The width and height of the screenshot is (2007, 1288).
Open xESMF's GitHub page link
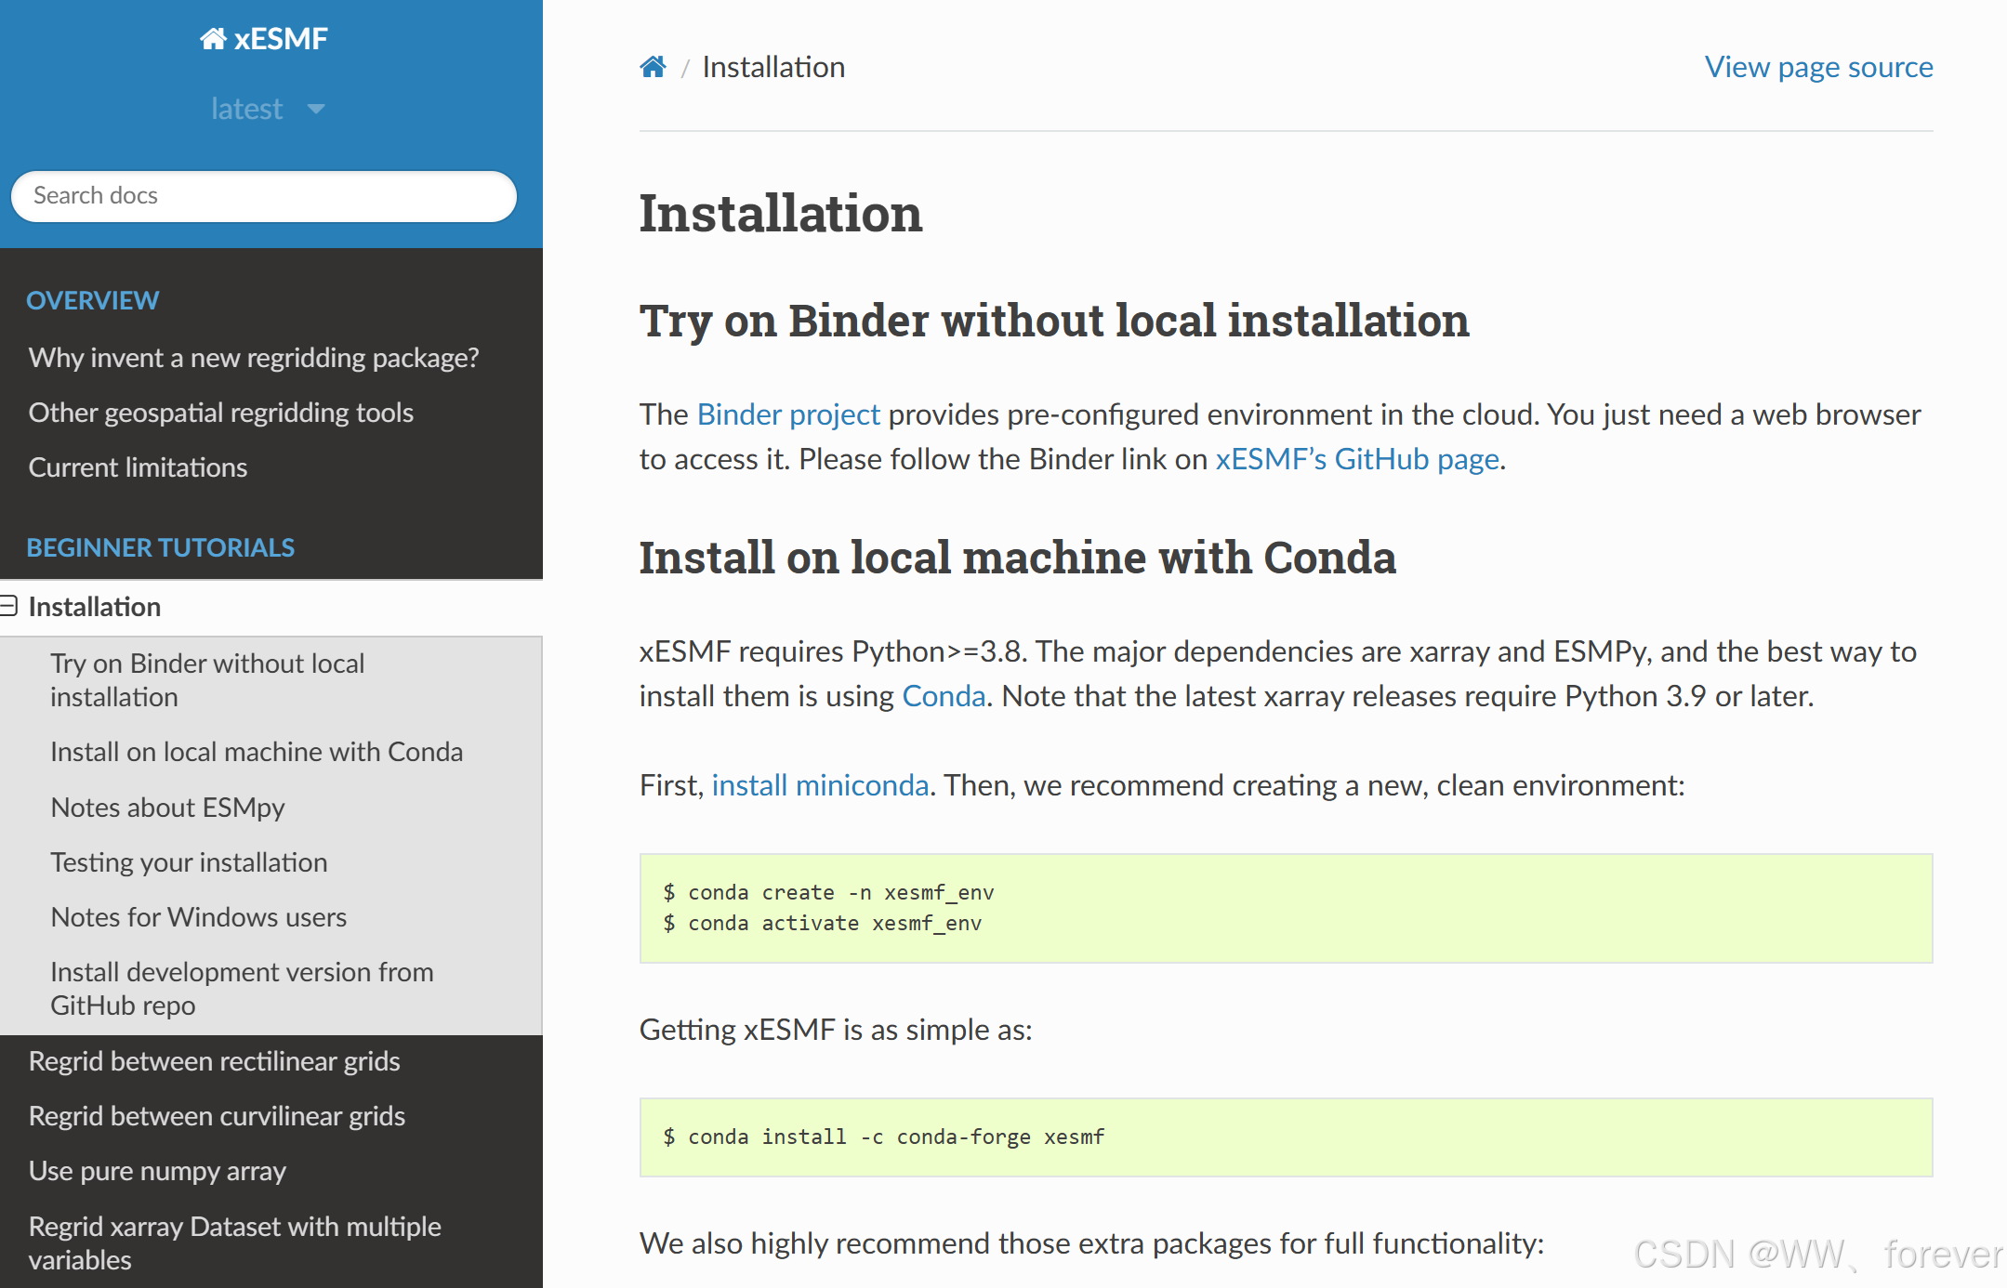tap(1356, 459)
